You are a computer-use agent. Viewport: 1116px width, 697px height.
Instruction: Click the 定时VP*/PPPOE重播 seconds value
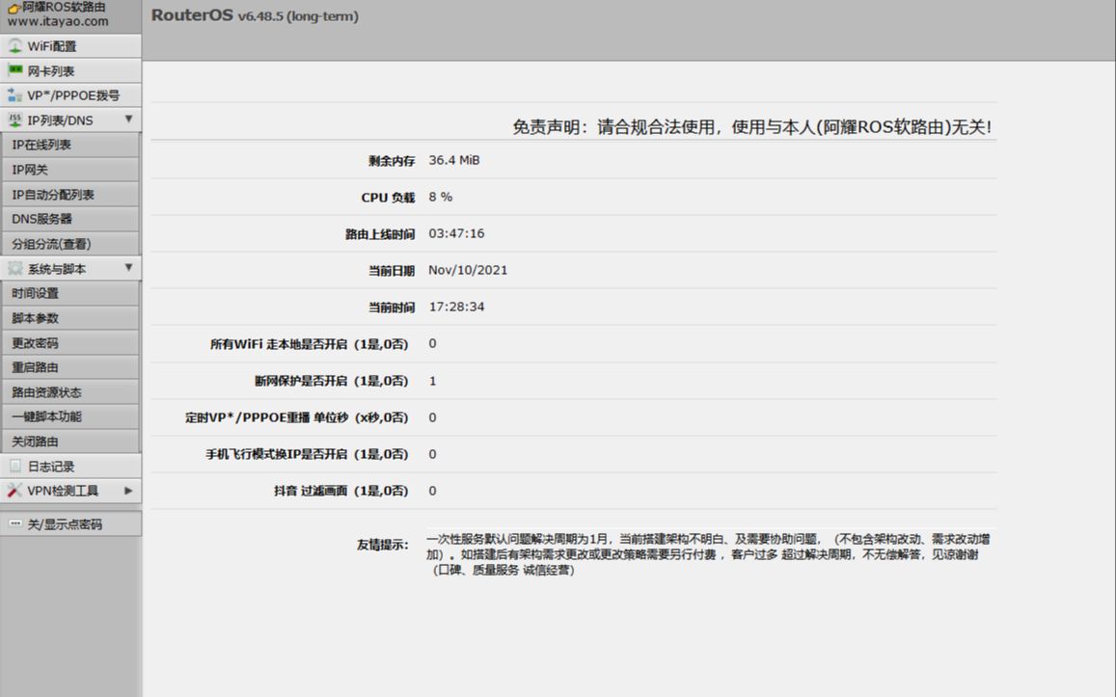[x=431, y=416]
